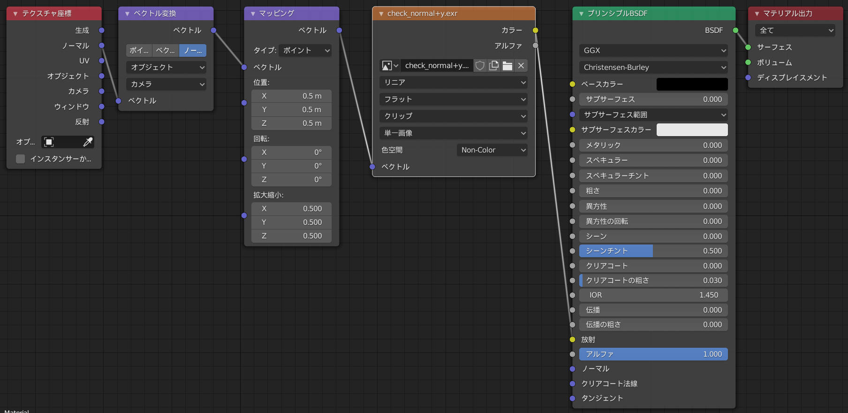The height and width of the screenshot is (413, 848).
Task: Click 反射 output socket
Action: (x=101, y=122)
